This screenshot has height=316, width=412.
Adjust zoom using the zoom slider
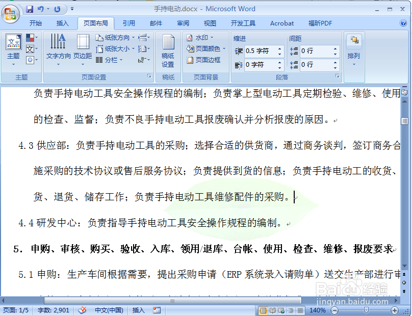pyautogui.click(x=366, y=309)
